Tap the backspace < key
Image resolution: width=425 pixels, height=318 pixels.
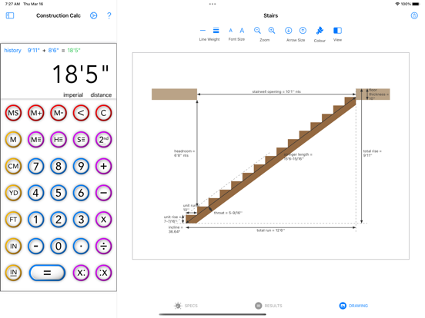[81, 113]
